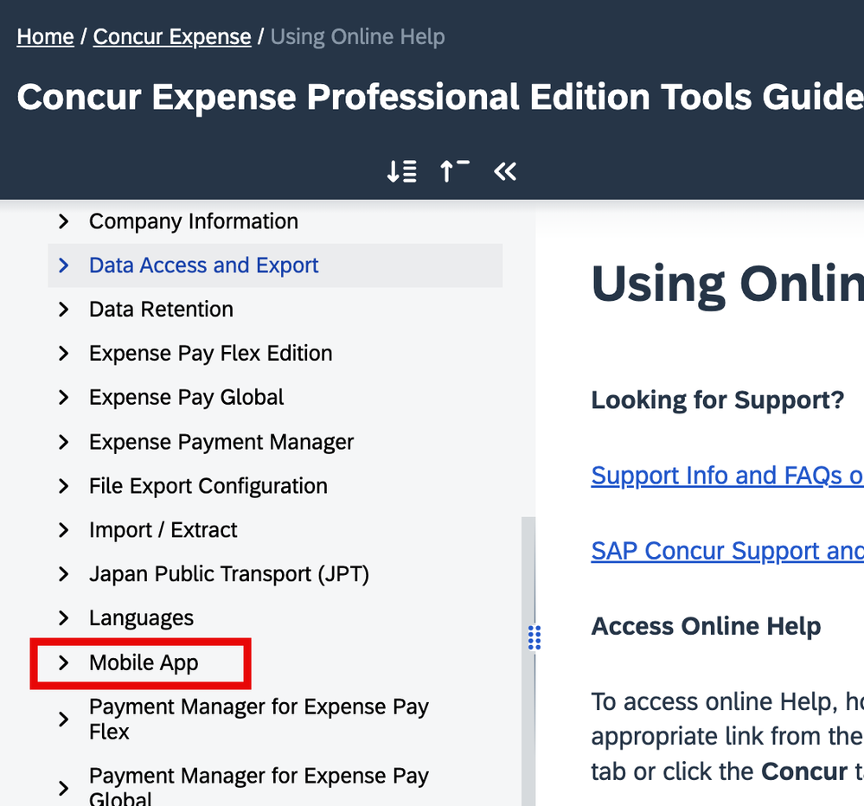The height and width of the screenshot is (806, 864).
Task: Open the Concur Expense breadcrumb link
Action: point(172,37)
